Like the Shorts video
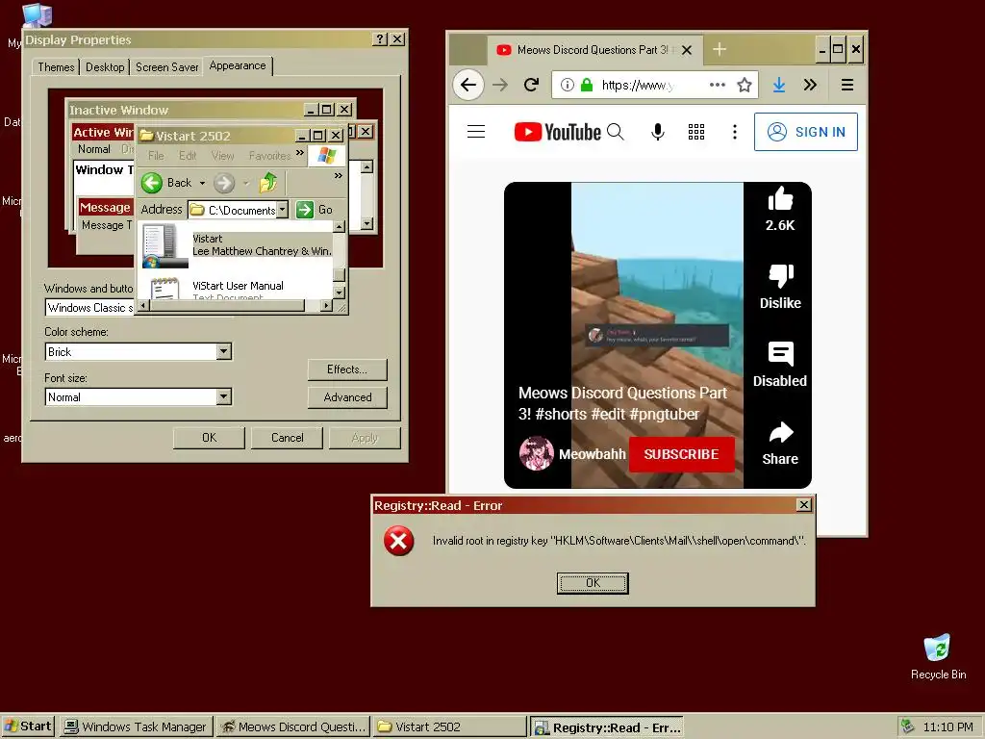Viewport: 985px width, 739px height. (780, 199)
